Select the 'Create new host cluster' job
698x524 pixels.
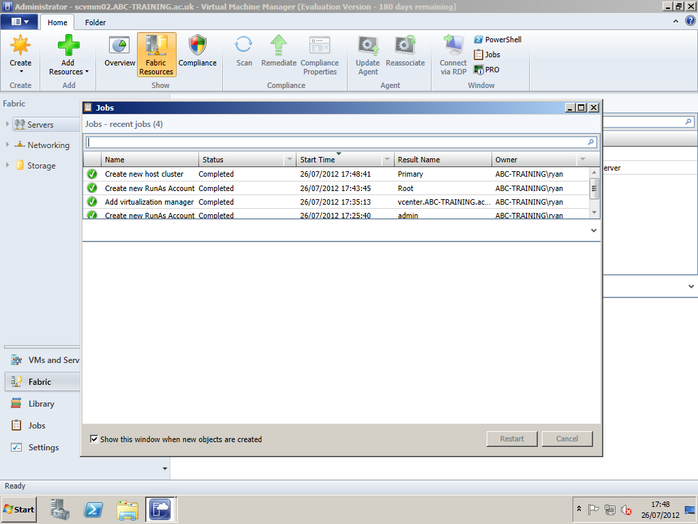click(337, 174)
